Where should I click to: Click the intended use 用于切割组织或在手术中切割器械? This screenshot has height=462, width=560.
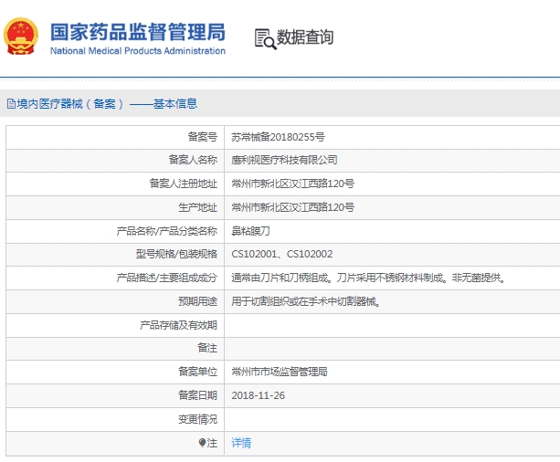306,301
